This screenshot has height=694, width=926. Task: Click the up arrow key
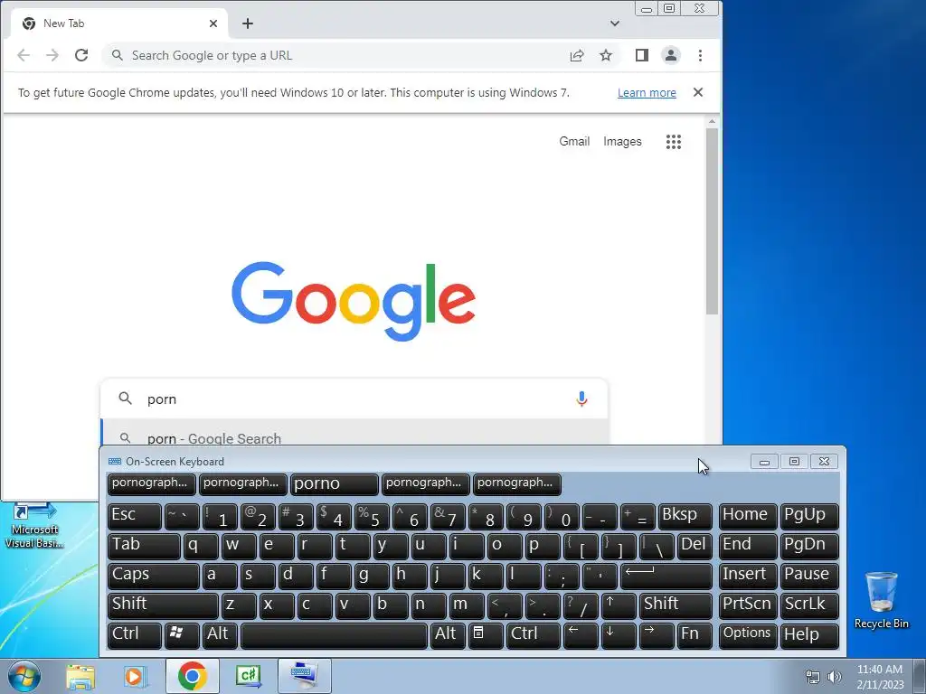tap(619, 605)
